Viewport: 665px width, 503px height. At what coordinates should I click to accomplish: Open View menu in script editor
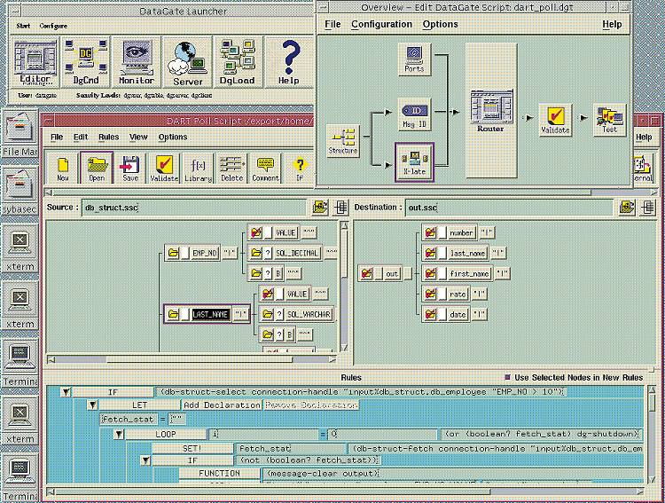click(x=138, y=137)
